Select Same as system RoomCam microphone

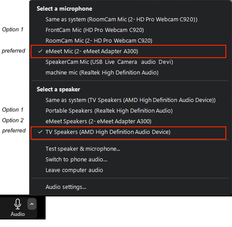tap(121, 20)
